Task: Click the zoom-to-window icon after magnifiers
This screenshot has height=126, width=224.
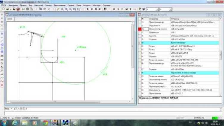Action: pyautogui.click(x=74, y=9)
